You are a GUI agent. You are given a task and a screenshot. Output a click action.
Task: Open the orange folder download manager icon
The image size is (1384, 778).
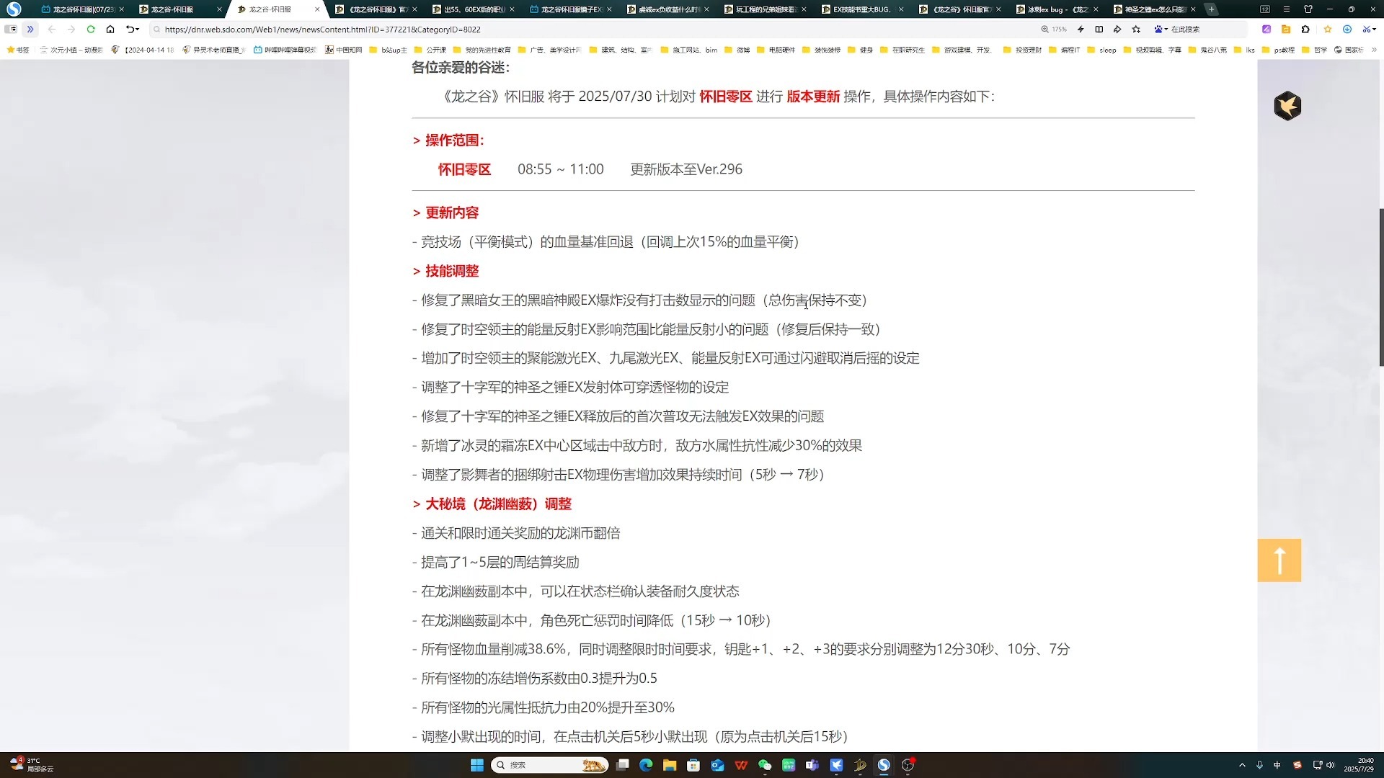(1286, 30)
